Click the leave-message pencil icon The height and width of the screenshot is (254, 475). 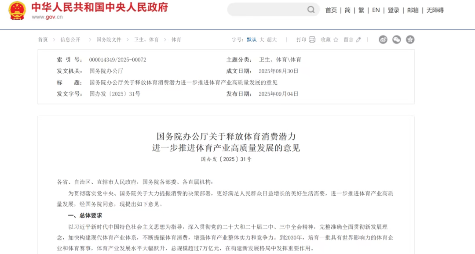[358, 39]
